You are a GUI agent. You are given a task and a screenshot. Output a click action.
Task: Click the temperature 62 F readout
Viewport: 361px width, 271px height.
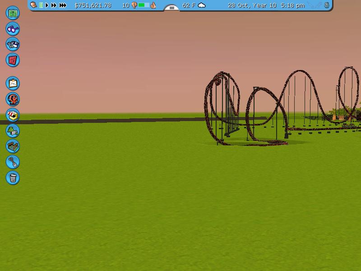(x=189, y=5)
